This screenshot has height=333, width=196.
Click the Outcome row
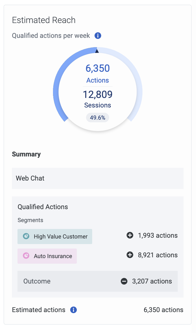[97, 281]
